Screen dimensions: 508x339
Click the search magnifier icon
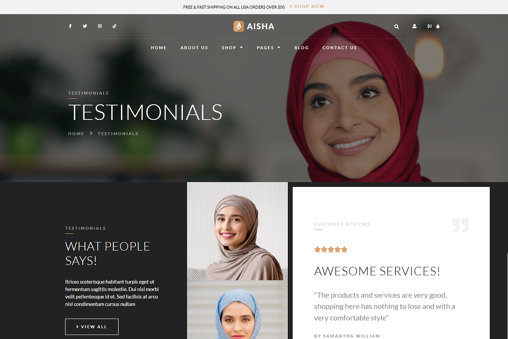pos(397,26)
